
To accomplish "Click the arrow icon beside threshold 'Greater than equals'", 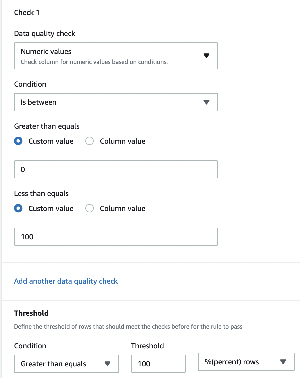I will click(x=107, y=364).
